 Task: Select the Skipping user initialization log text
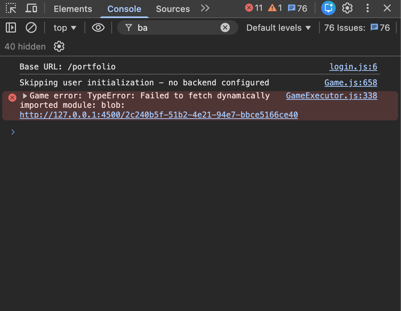(144, 83)
